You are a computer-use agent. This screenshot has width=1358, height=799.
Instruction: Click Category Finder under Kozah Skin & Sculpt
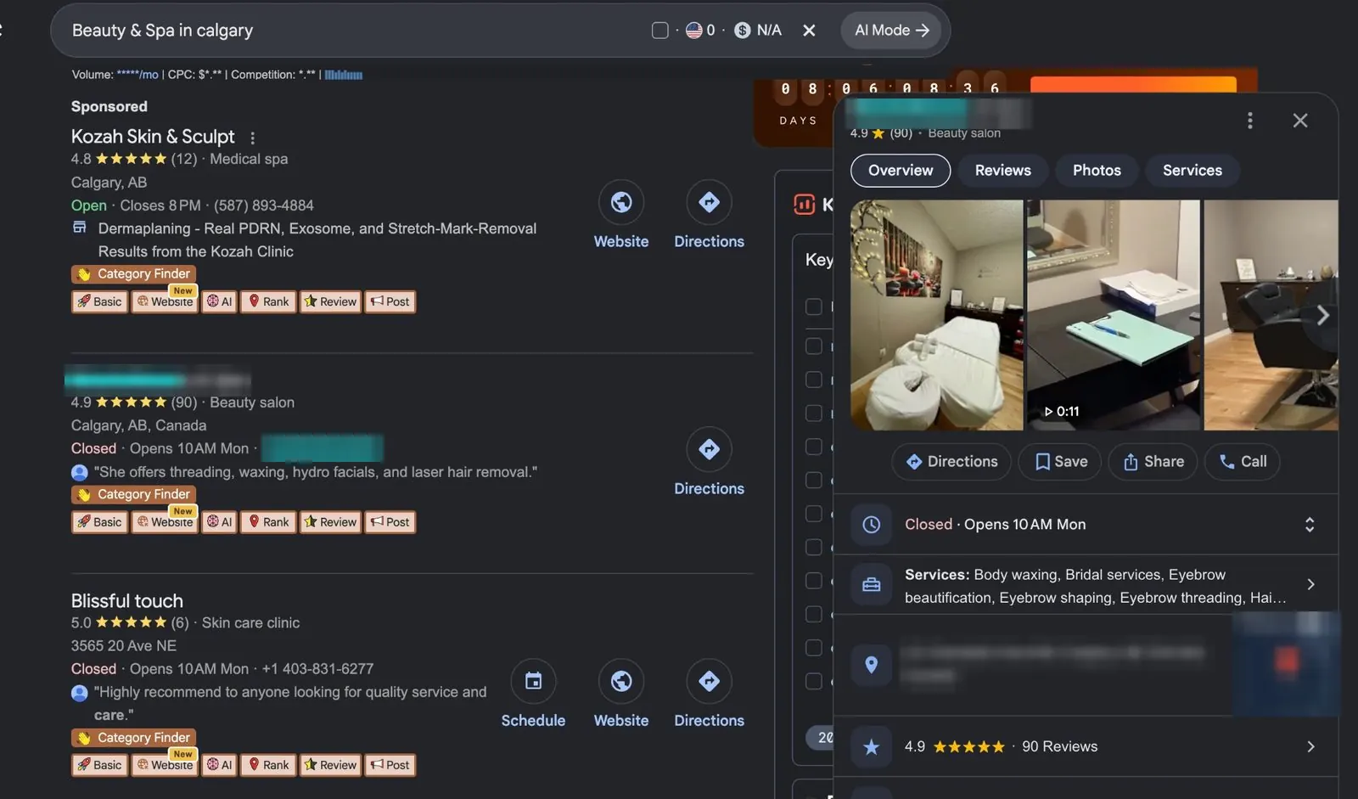coord(134,274)
